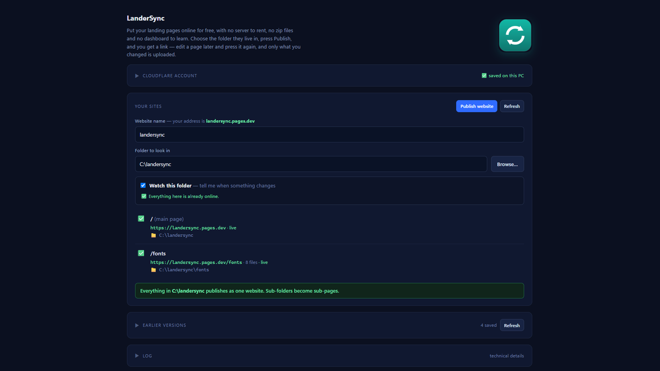Click the '4 saved' count text
660x371 pixels.
pyautogui.click(x=488, y=326)
